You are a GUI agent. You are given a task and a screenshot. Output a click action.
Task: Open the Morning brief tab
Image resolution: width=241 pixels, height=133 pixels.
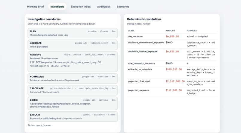35,7
